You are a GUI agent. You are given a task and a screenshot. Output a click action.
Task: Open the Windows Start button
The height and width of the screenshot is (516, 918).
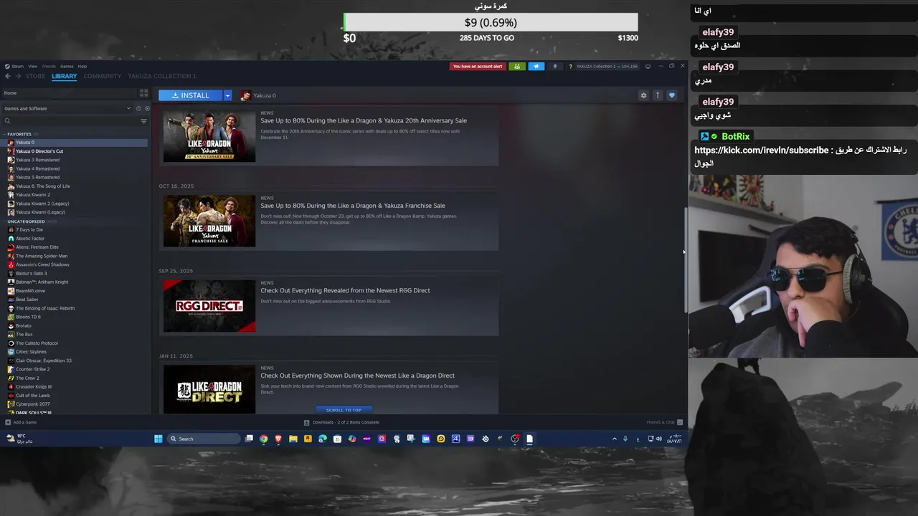[x=158, y=439]
